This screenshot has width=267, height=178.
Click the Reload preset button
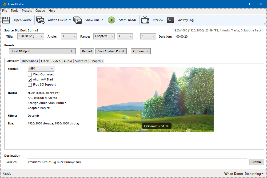[x=87, y=51]
